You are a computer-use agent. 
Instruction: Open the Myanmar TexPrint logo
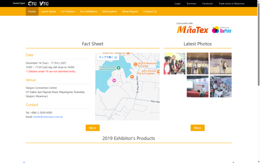tap(222, 30)
